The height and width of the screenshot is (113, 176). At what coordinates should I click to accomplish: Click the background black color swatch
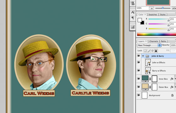click(143, 23)
